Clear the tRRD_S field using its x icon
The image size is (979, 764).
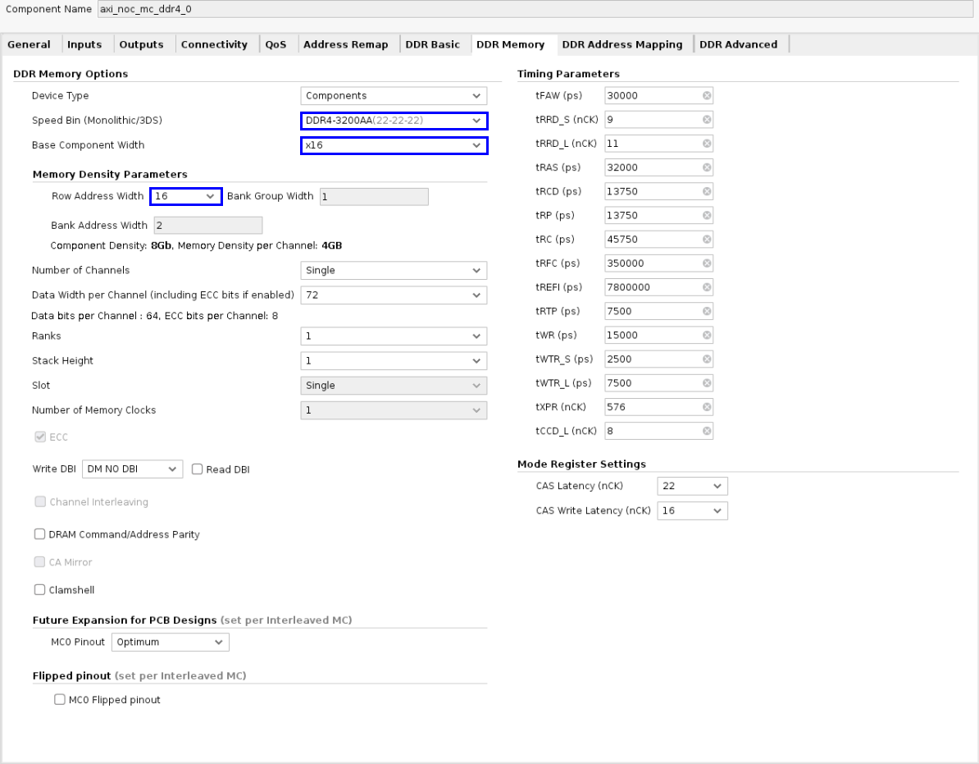tap(707, 120)
